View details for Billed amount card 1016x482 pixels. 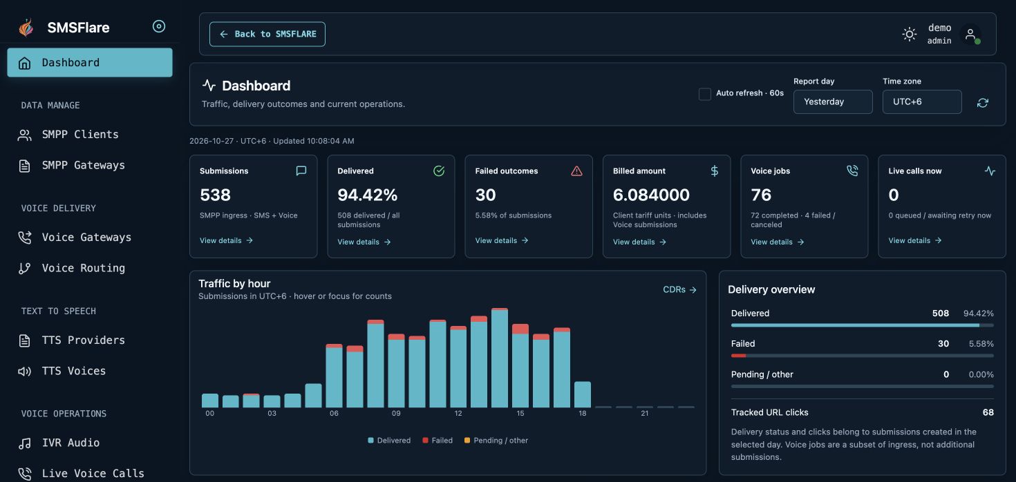(640, 242)
